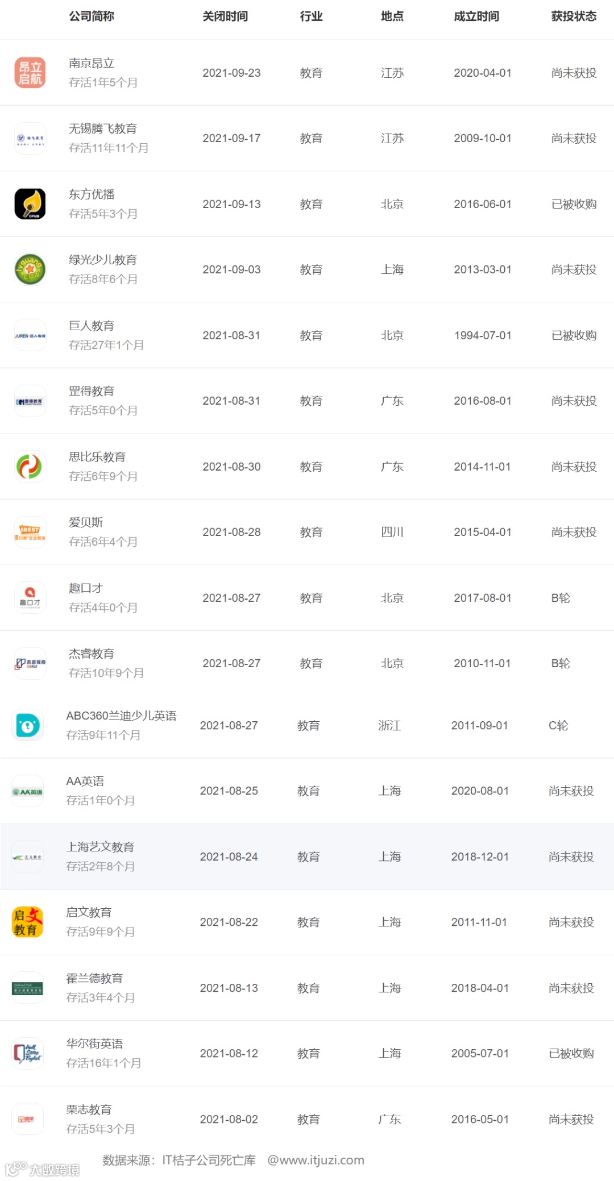
Task: Click the 启文教育 yellow logo
Action: 28,922
